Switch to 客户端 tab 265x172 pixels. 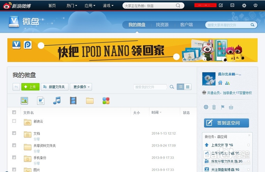(x=186, y=25)
